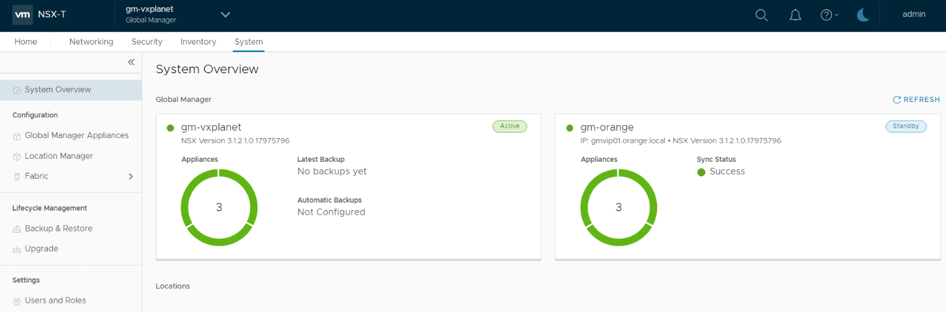Expand the gm-vxplanet manager switcher chevron
946x312 pixels.
click(x=225, y=15)
